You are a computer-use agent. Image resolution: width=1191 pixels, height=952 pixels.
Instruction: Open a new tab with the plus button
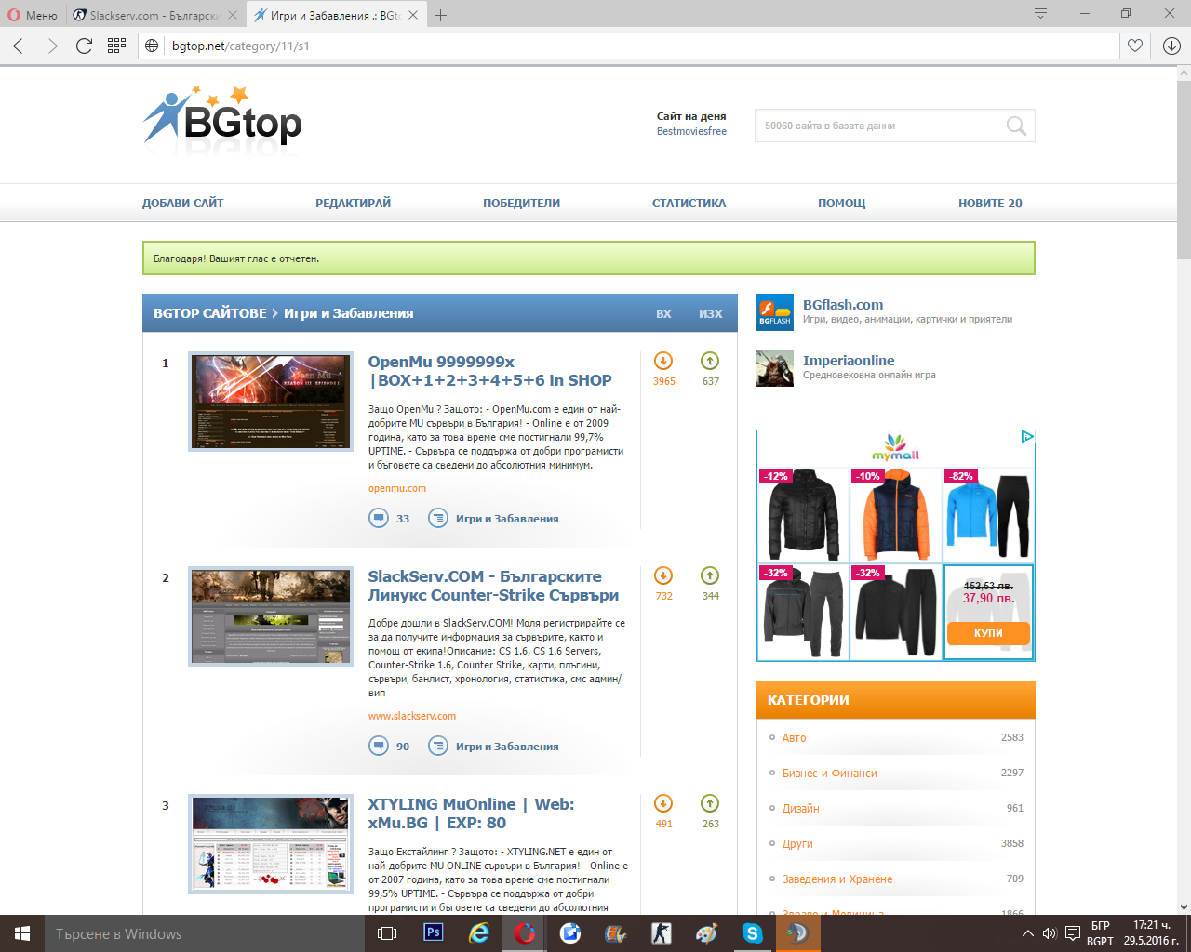tap(440, 15)
